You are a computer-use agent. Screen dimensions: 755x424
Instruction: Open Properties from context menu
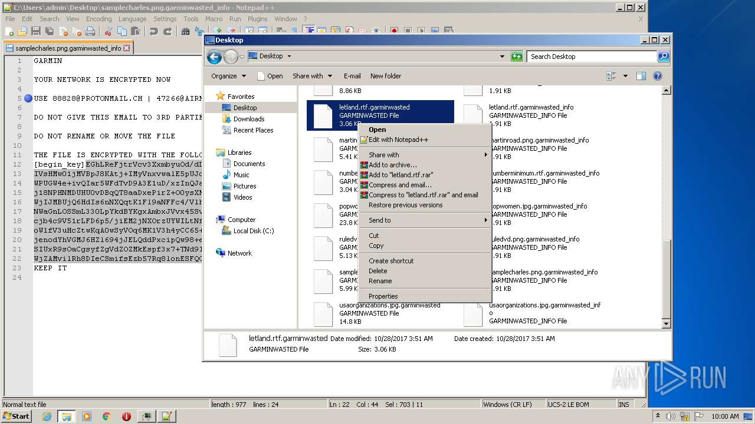tap(425, 296)
